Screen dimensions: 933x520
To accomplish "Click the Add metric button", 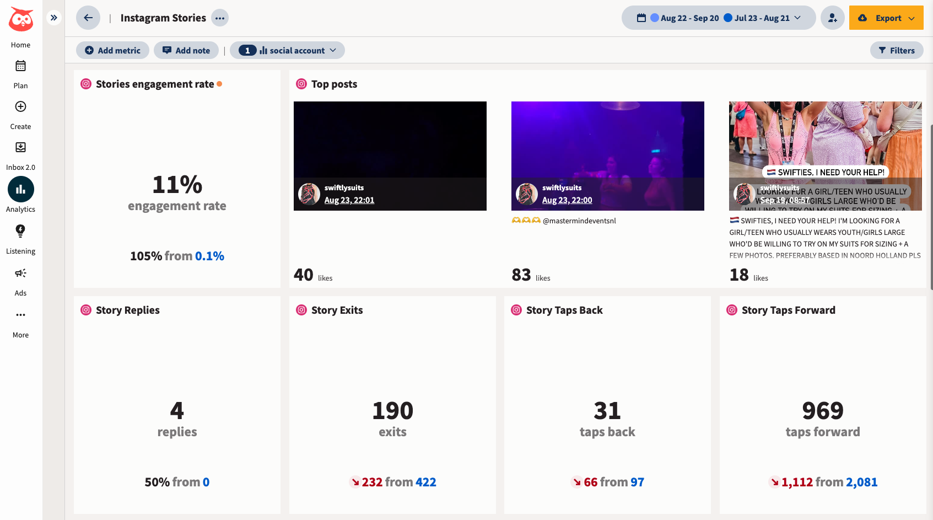I will (x=112, y=50).
